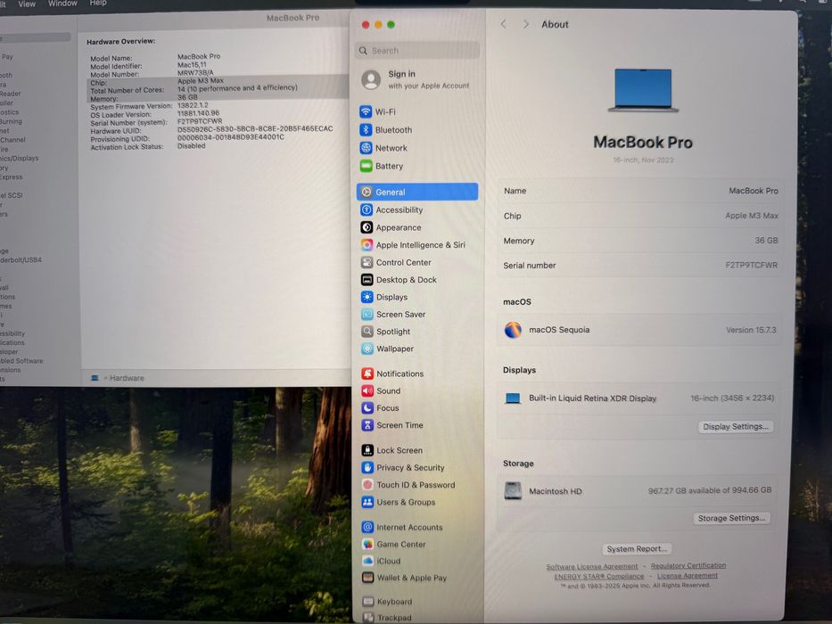Click the Macintosh HD disk icon

513,491
